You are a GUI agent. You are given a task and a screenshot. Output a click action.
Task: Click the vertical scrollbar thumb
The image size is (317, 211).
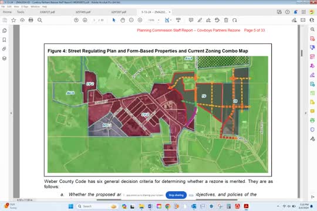click(302, 53)
